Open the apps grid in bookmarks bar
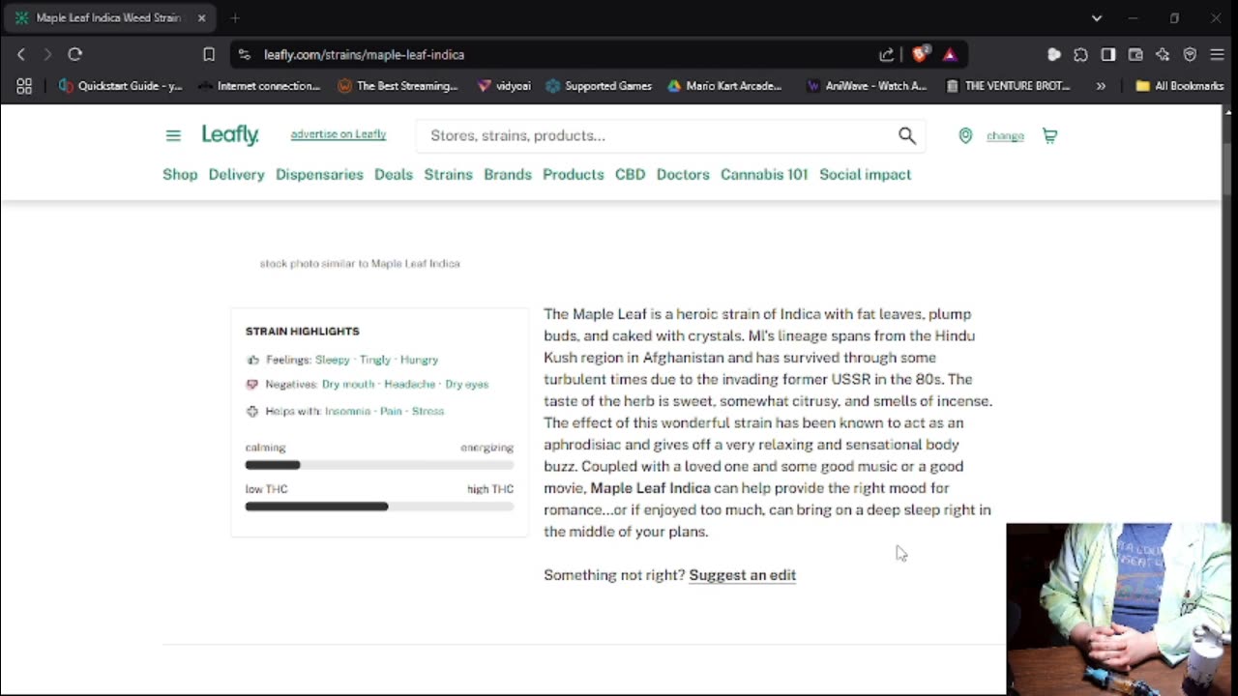Screen dimensions: 1238x696 (24, 85)
